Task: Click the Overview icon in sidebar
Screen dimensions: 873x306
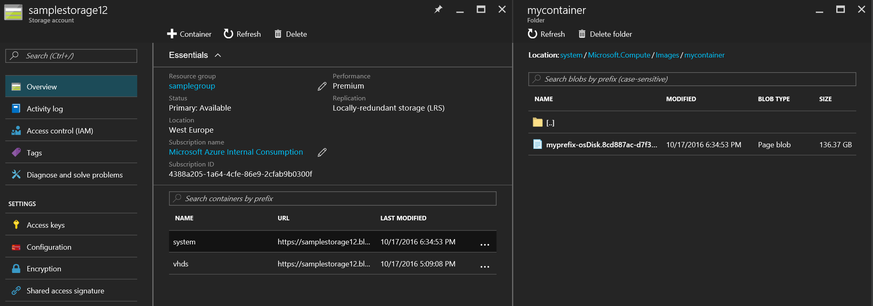Action: 16,86
